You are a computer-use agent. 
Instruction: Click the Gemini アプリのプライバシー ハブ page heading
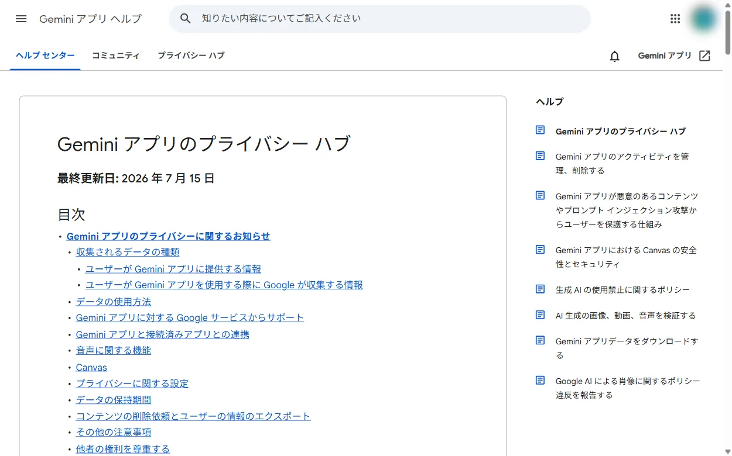[x=204, y=144]
